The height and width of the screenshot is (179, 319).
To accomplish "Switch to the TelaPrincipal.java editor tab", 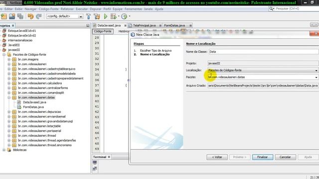I will coord(144,25).
